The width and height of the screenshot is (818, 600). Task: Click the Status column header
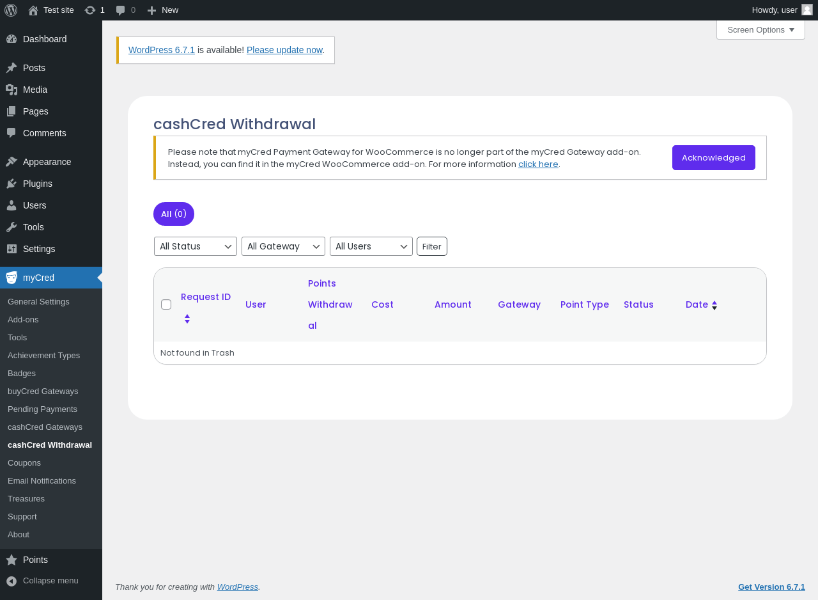[x=638, y=304]
